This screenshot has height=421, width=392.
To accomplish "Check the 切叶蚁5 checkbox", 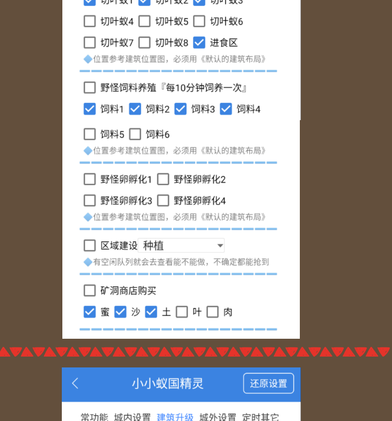I will 144,21.
